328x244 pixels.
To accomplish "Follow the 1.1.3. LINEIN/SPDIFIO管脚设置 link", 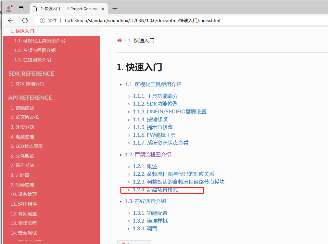I will tap(170, 112).
